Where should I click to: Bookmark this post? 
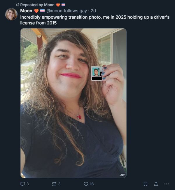point(146,184)
